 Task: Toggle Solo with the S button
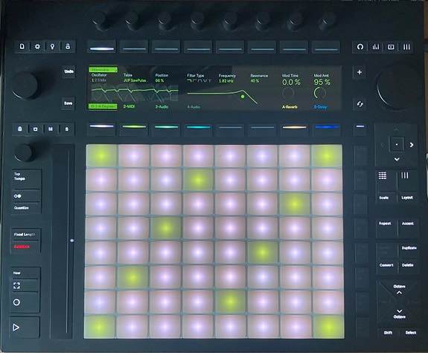[66, 129]
